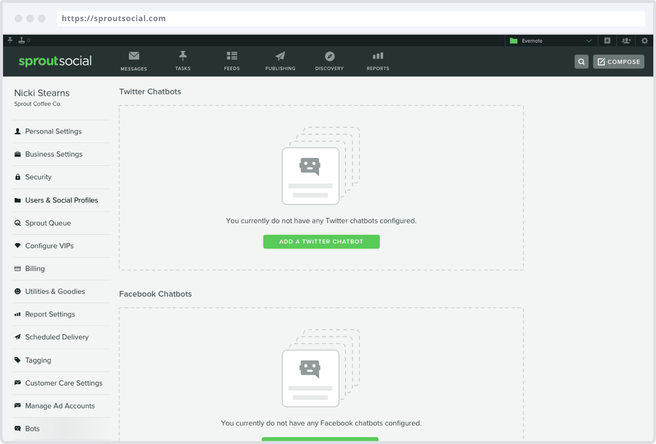This screenshot has width=656, height=444.
Task: Open the Publishing paper plane icon
Action: coord(280,56)
